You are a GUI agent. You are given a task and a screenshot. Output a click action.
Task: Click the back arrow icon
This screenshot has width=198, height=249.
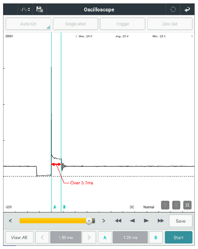pos(187,9)
